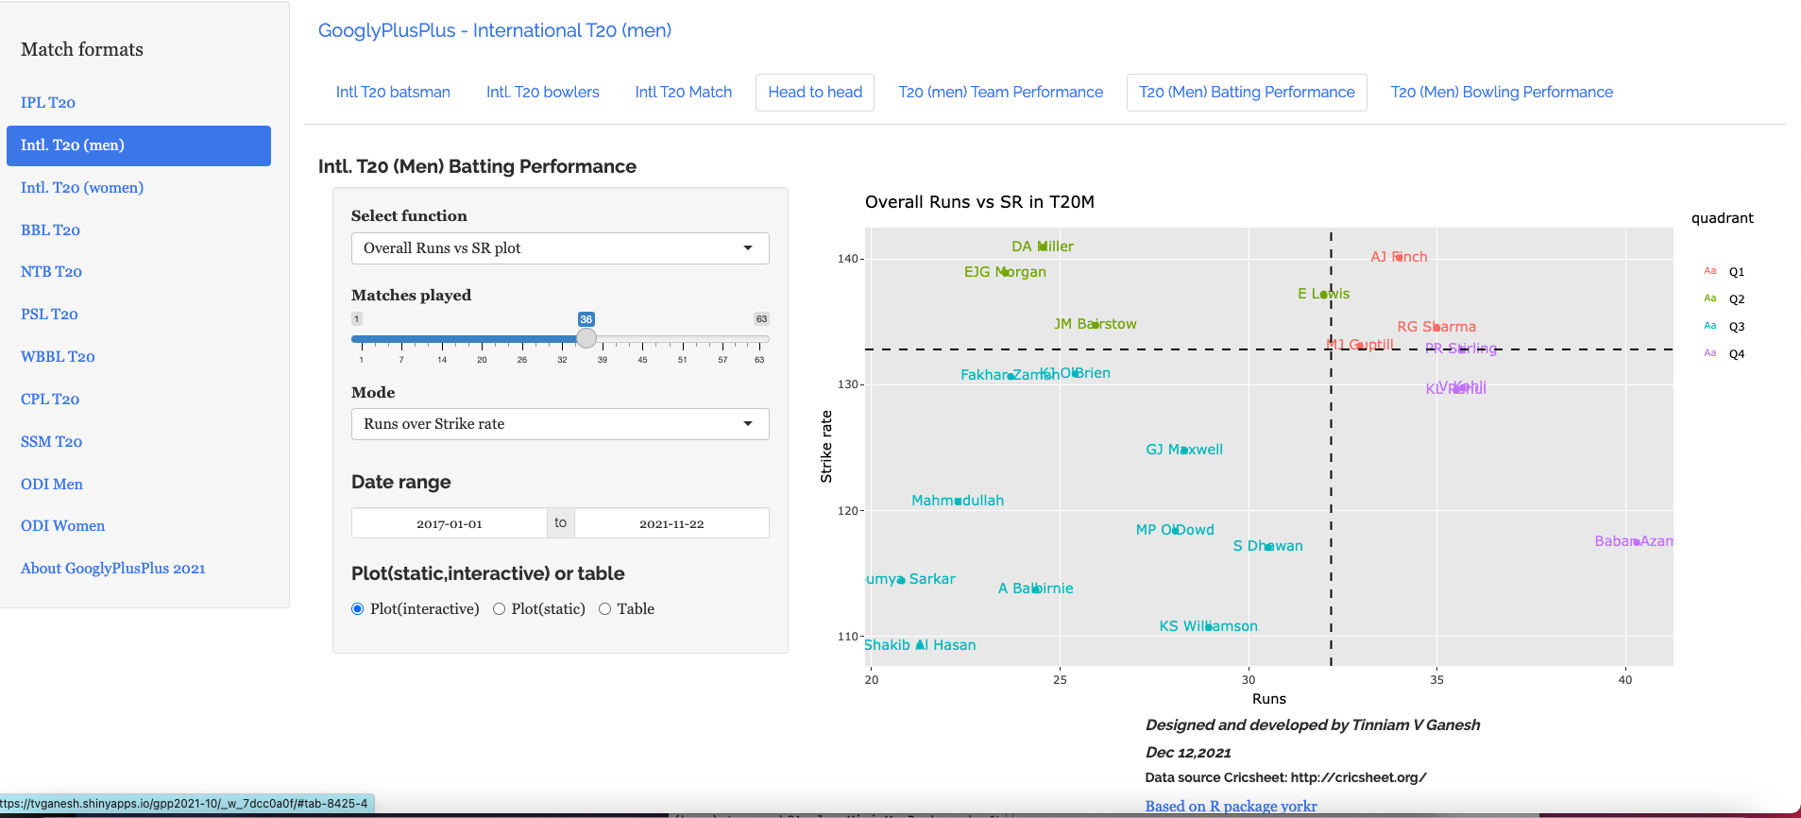The width and height of the screenshot is (1801, 818).
Task: Expand the Mode dropdown
Action: pos(560,424)
